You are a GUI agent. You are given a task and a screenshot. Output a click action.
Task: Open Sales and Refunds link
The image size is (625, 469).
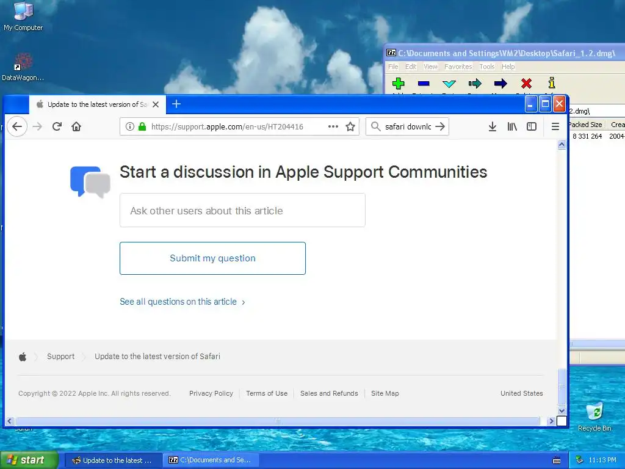(329, 393)
